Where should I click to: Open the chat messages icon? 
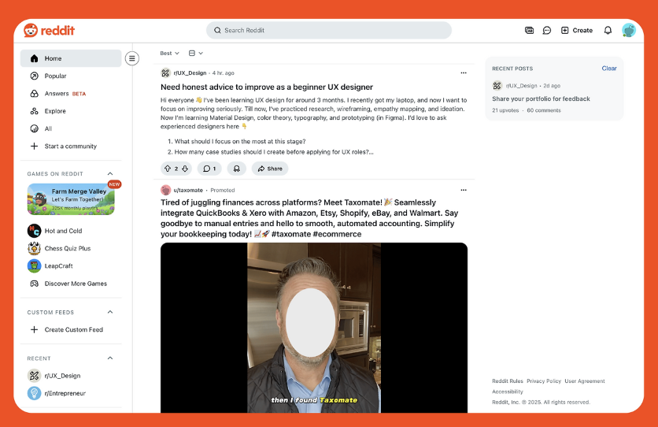pos(547,30)
